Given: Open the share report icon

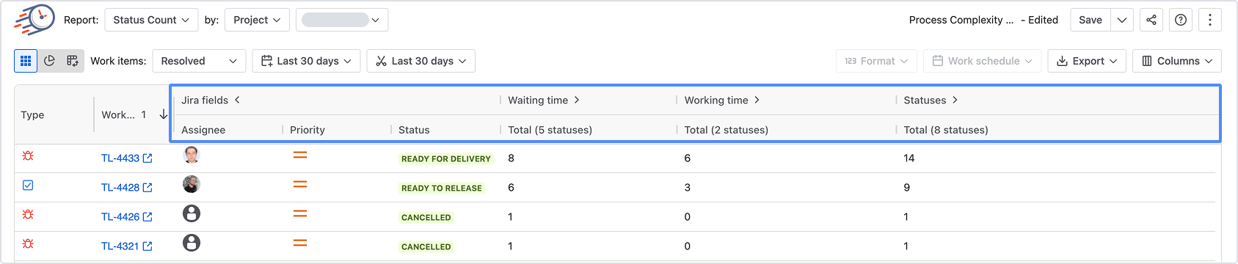Looking at the screenshot, I should (x=1151, y=20).
